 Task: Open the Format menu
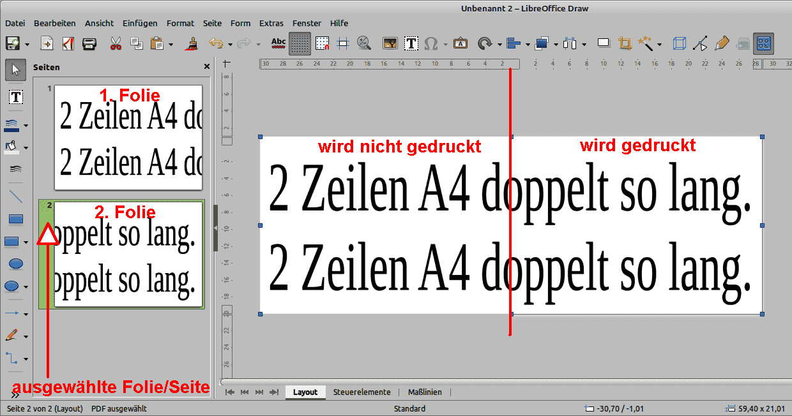coord(180,23)
